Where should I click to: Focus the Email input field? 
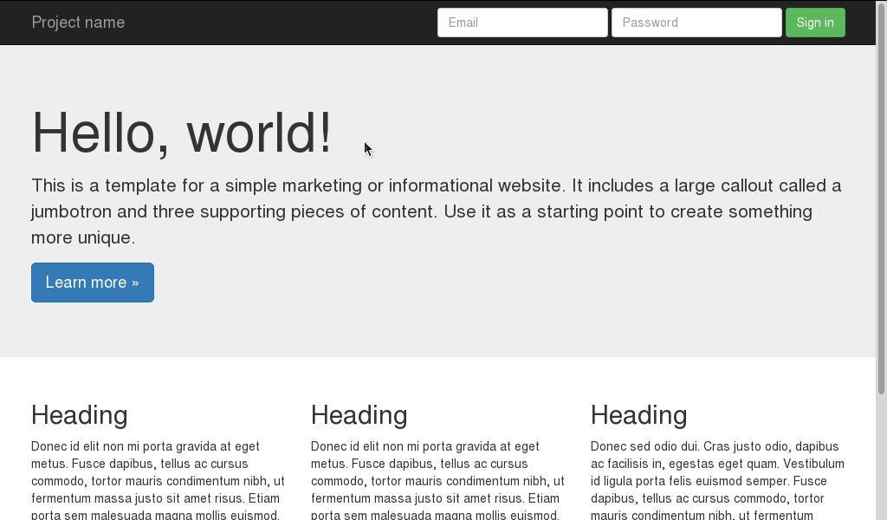pos(522,23)
